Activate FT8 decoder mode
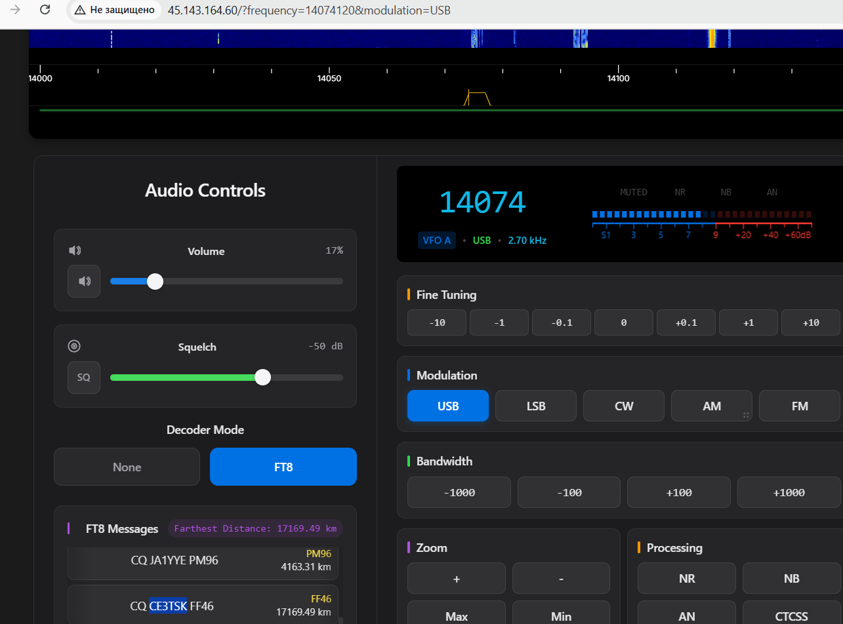The image size is (843, 624). click(283, 467)
